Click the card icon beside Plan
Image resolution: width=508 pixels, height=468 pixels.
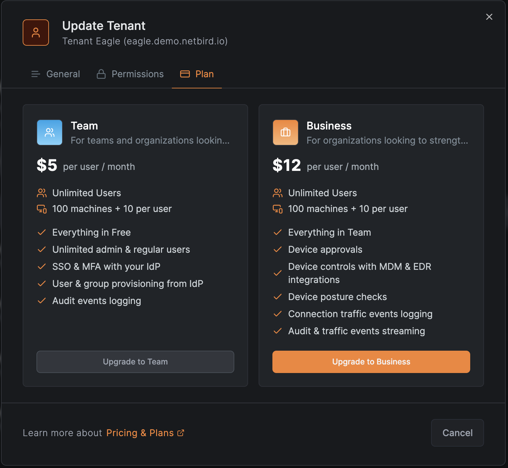184,74
